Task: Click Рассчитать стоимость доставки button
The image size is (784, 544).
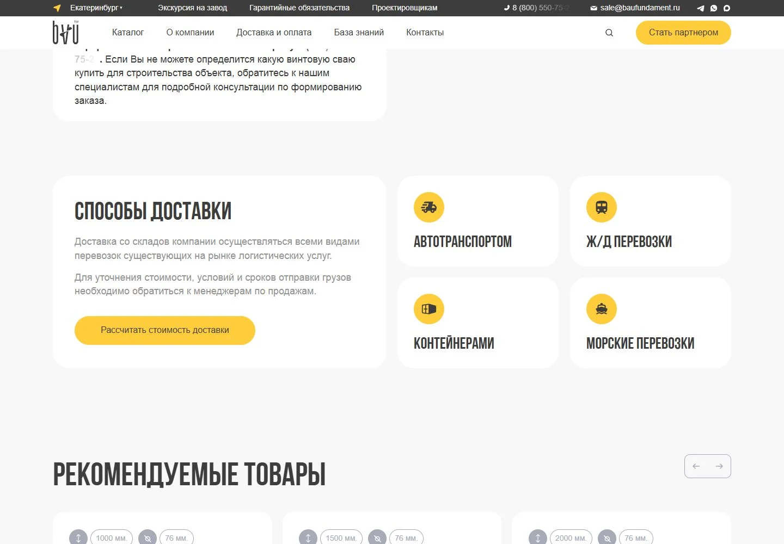Action: (x=165, y=330)
